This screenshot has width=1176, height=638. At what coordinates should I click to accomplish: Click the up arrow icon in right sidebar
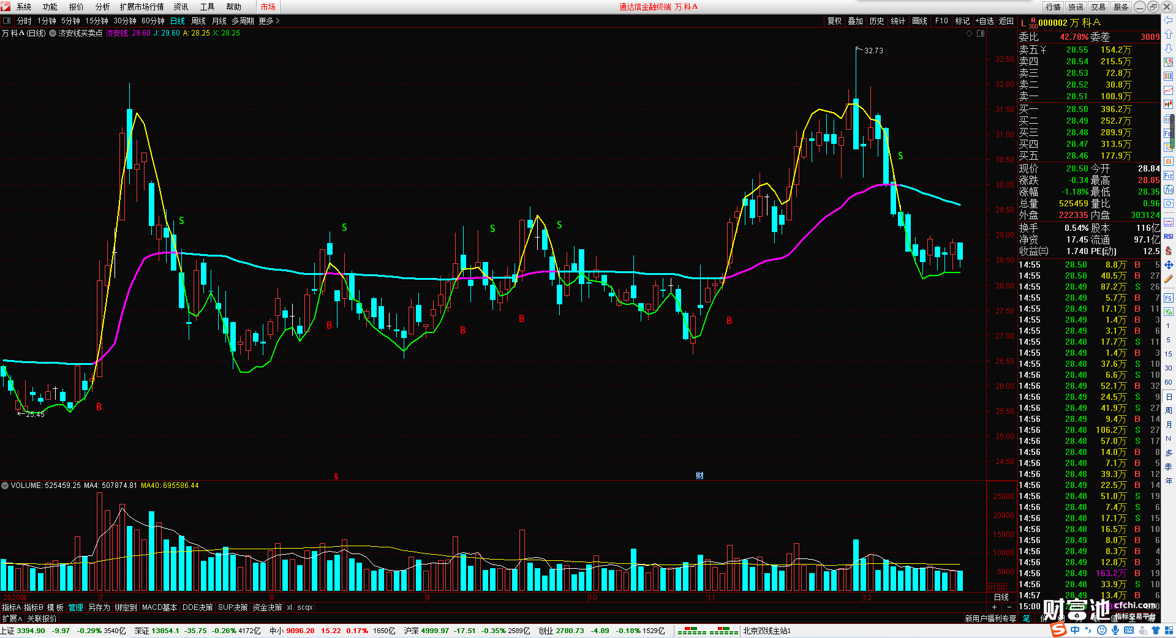point(1168,34)
